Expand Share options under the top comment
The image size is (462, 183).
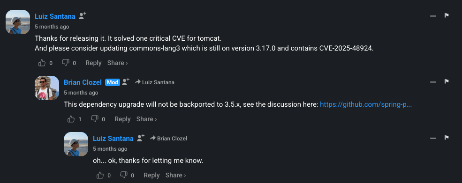[x=118, y=63]
